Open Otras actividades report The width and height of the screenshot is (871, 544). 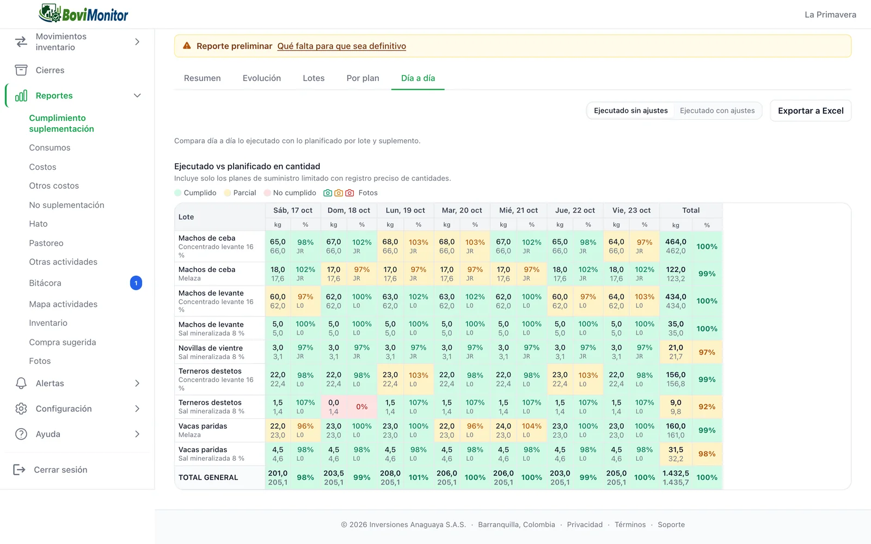(63, 262)
